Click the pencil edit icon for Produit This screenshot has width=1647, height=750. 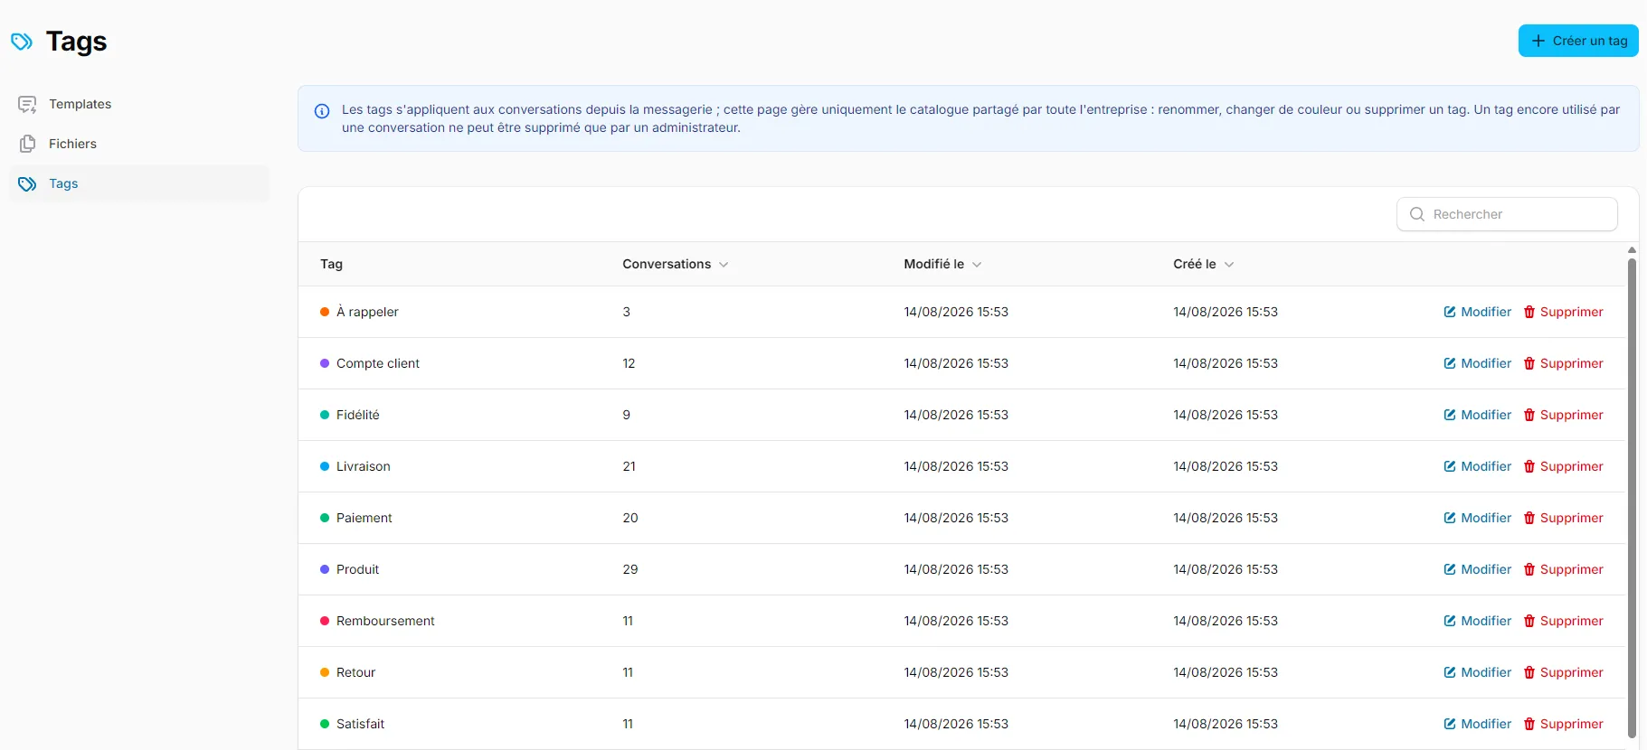1450,569
